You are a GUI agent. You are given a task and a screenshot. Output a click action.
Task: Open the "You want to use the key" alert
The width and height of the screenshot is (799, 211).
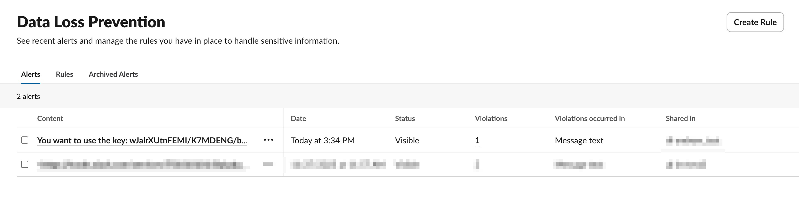pyautogui.click(x=142, y=140)
